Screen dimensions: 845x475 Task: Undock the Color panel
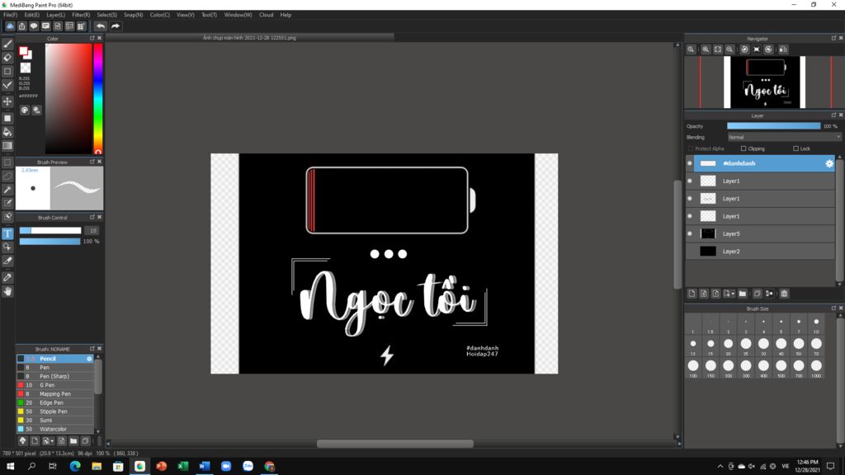point(92,38)
